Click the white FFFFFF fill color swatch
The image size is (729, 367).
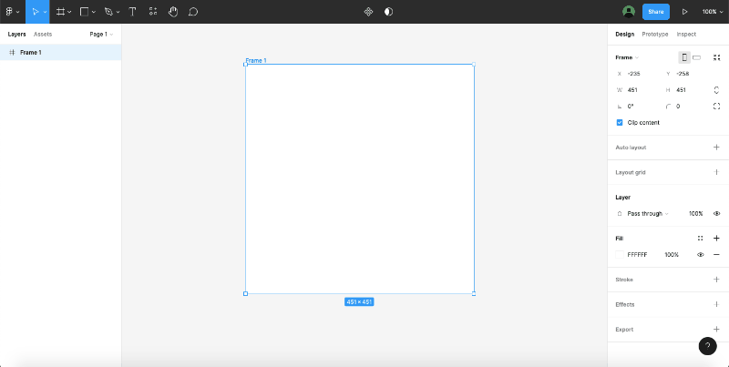tap(620, 255)
